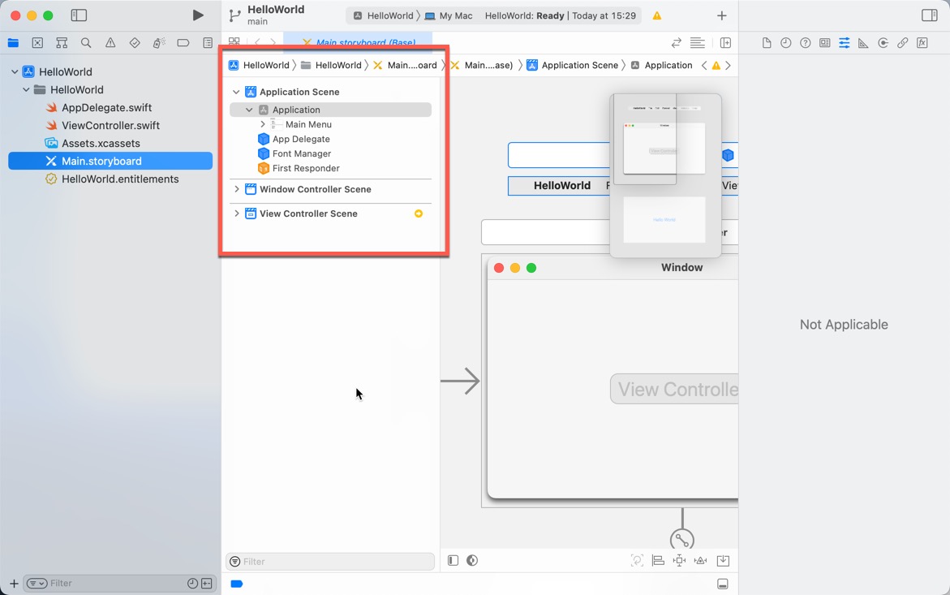The image size is (950, 595).
Task: Collapse the Application Scene disclosure
Action: pos(236,92)
